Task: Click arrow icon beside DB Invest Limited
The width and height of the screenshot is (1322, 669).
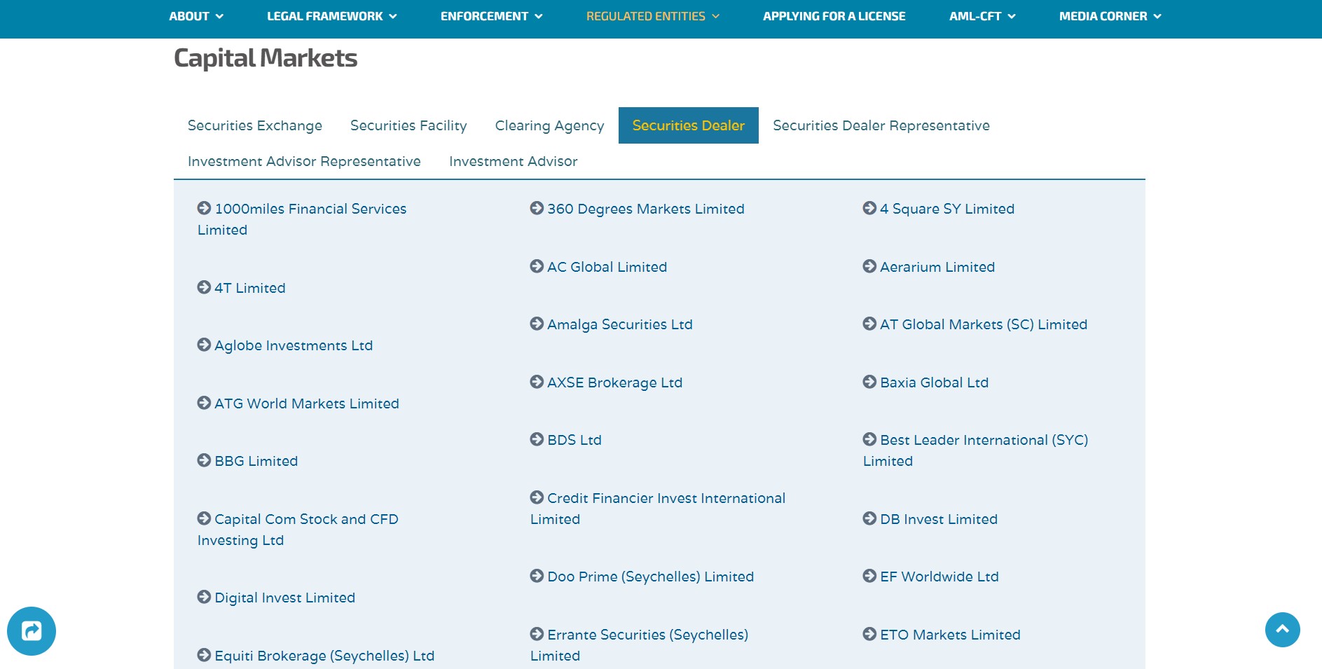Action: tap(869, 518)
